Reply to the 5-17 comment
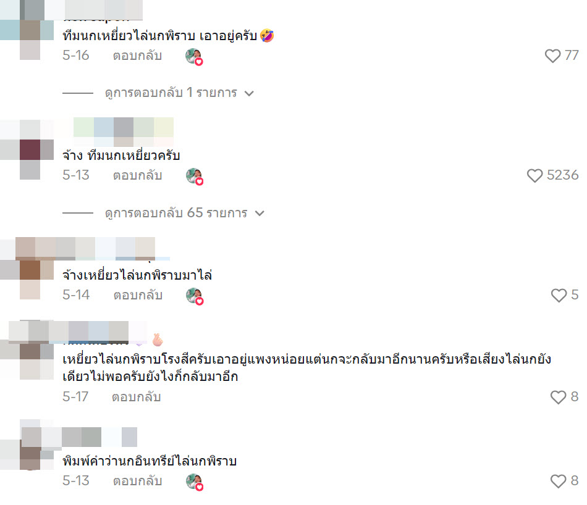 pos(137,397)
